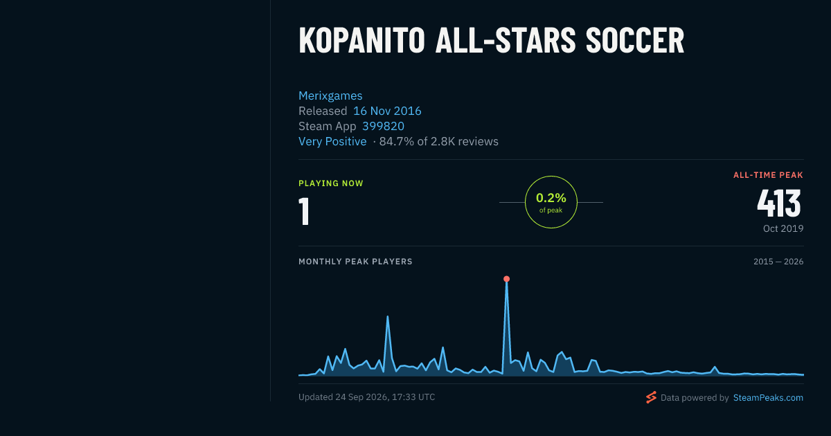Click the Playing Now label
Image resolution: width=831 pixels, height=436 pixels.
tap(330, 183)
